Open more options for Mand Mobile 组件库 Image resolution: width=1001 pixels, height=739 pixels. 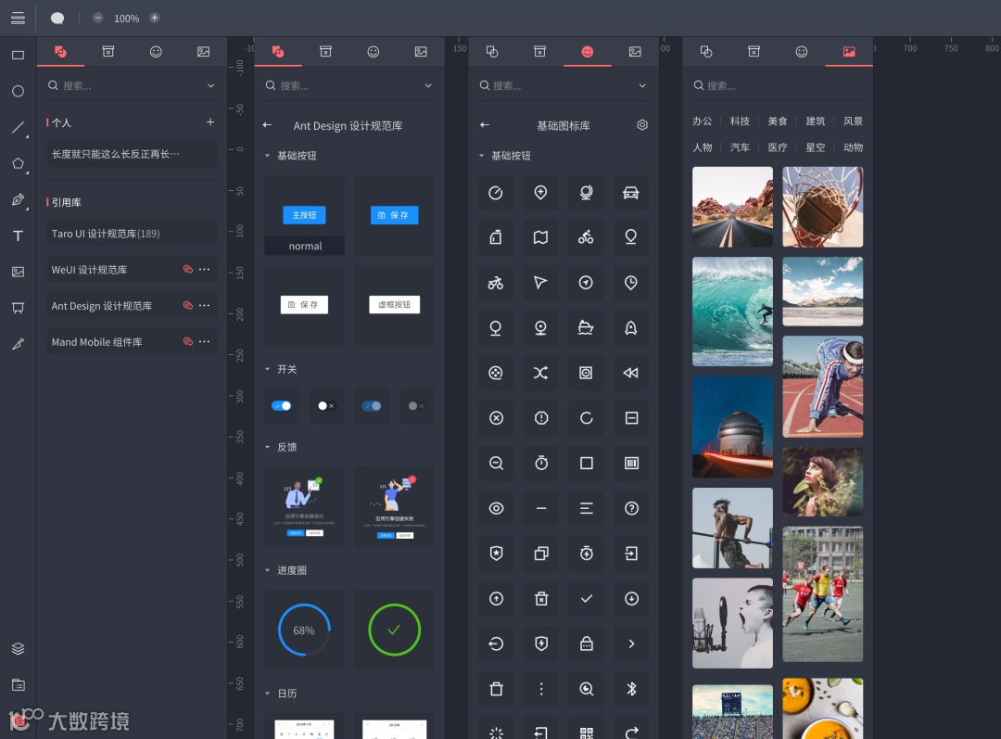204,342
